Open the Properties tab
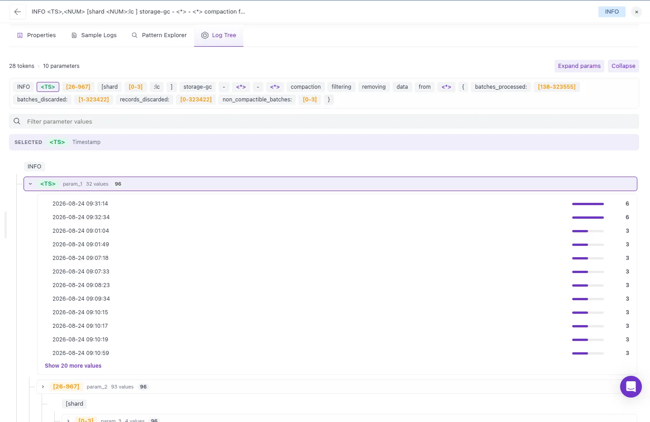The image size is (650, 422). click(36, 35)
